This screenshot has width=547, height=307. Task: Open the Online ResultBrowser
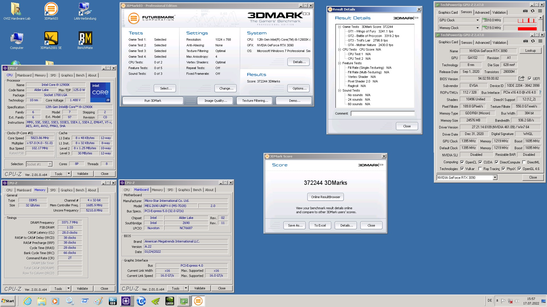point(325,197)
